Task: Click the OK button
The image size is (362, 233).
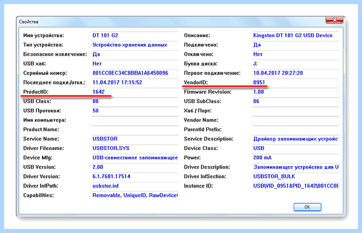Action: (x=307, y=207)
